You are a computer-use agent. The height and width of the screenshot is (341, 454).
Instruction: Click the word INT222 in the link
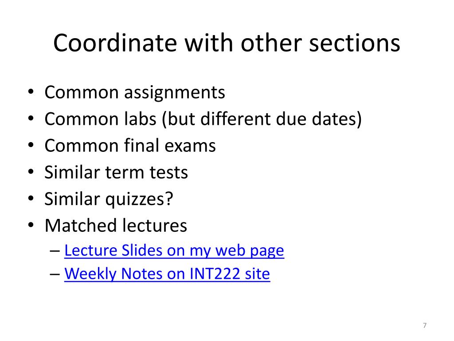point(215,274)
